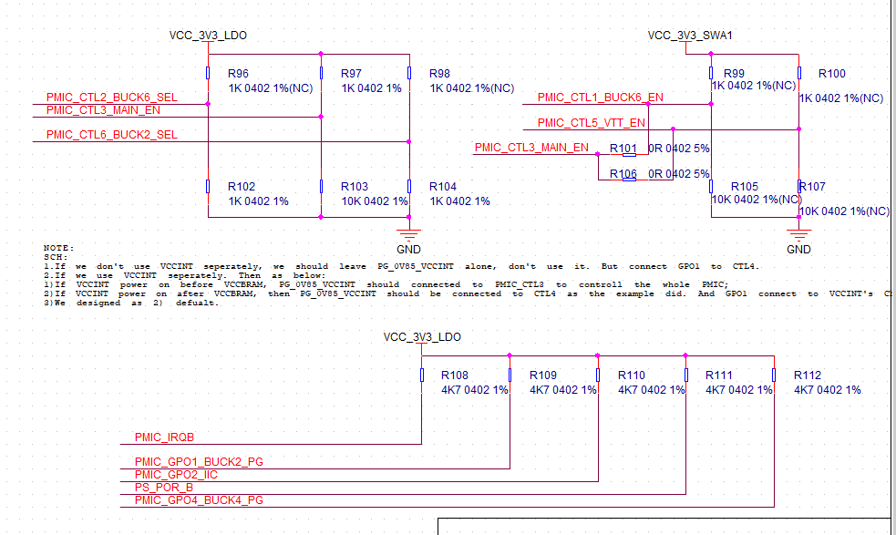This screenshot has width=896, height=535.
Task: Click R107's value text 10K 0402 1%(NC)
Action: (844, 211)
